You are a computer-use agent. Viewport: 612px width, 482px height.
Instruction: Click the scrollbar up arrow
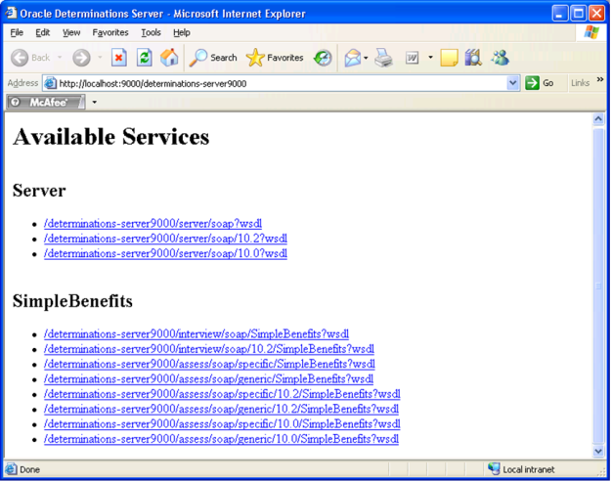point(598,119)
